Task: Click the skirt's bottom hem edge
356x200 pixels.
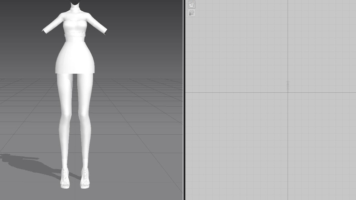Action: 75,73
